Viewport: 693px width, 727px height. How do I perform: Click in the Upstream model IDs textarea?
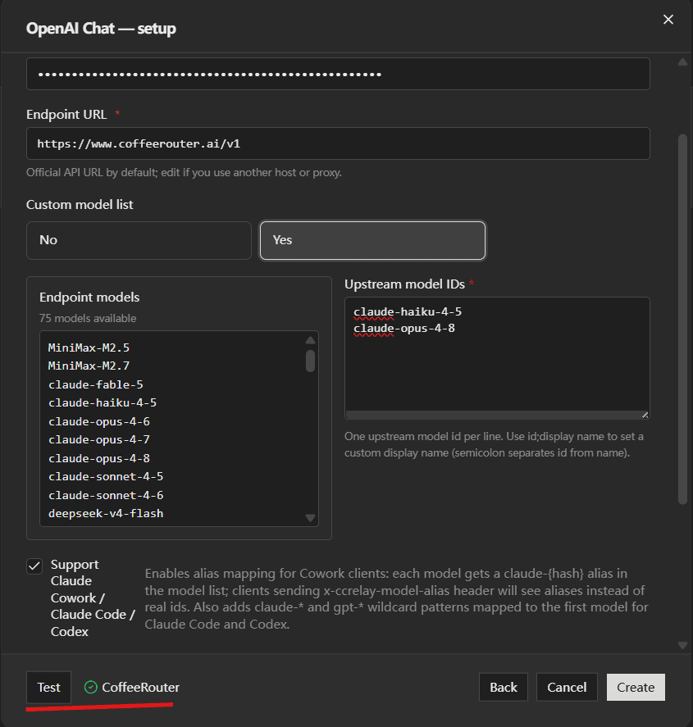497,358
